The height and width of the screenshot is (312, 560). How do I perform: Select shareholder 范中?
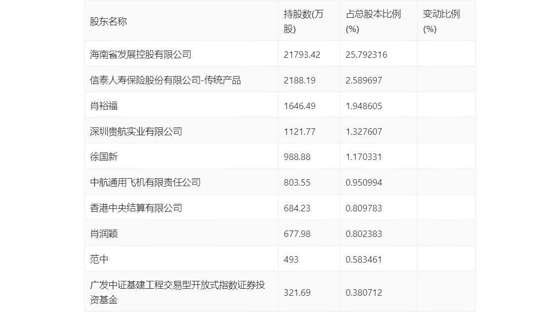pyautogui.click(x=99, y=260)
